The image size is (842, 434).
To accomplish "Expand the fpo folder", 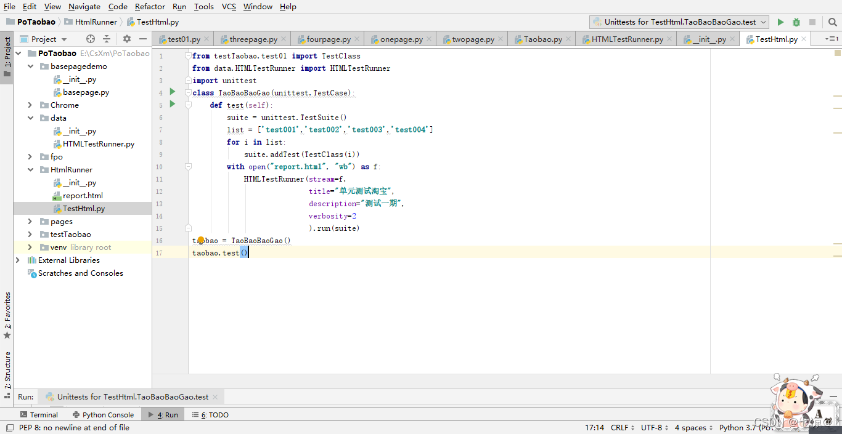I will point(30,157).
